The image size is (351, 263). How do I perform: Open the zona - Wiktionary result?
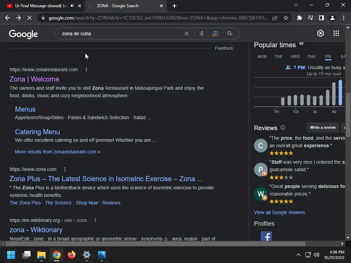(x=36, y=230)
